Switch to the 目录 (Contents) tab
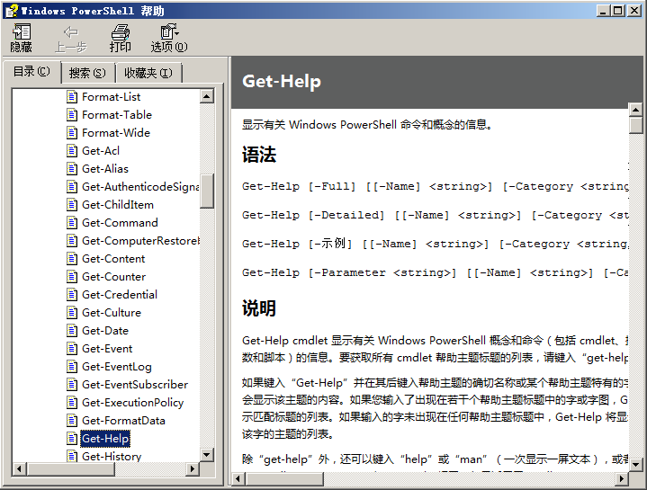This screenshot has height=490, width=647. (x=31, y=72)
